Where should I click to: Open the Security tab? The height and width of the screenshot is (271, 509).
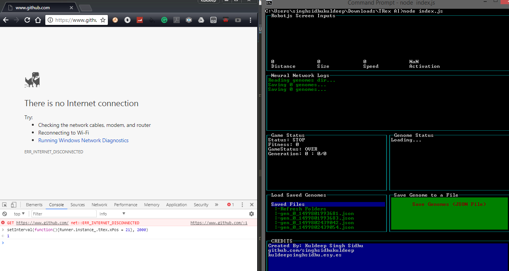coord(201,205)
